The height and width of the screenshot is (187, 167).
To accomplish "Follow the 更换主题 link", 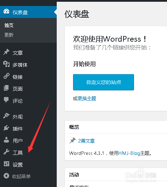I will coord(87,98).
